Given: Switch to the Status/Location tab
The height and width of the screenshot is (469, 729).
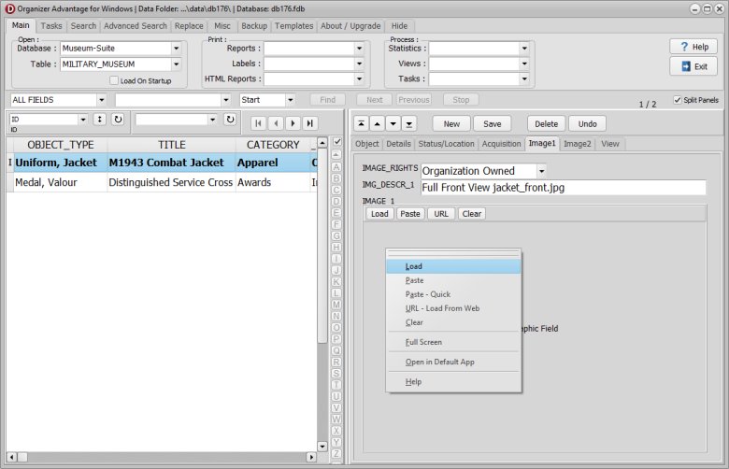Looking at the screenshot, I should [x=445, y=144].
